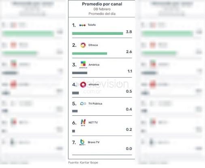Screen dimensions: 205x168
Task: Click the Telefe green rating bar
Action: [98, 34]
